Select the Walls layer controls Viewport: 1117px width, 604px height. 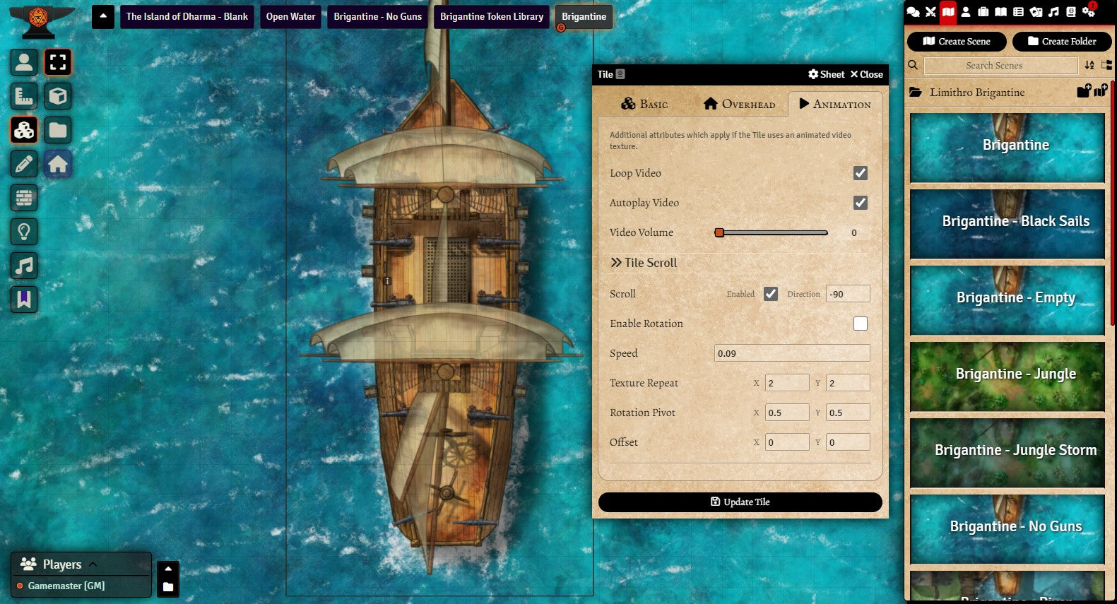tap(24, 199)
